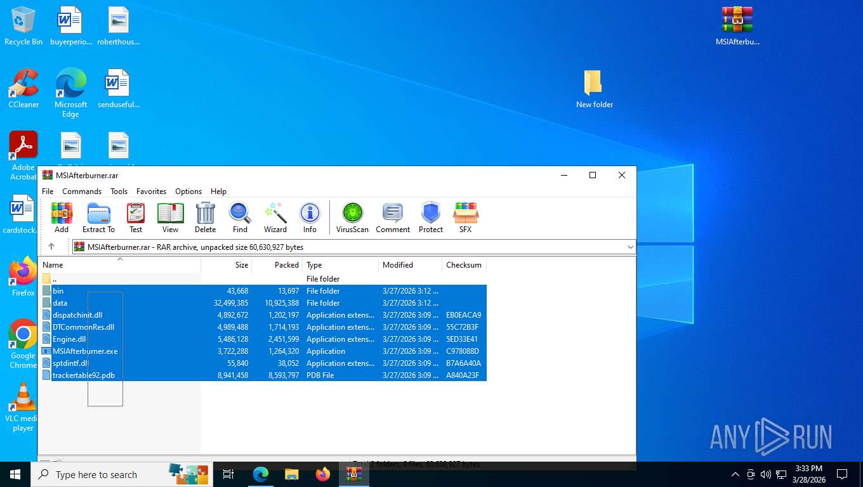Open the Find tool

click(240, 218)
